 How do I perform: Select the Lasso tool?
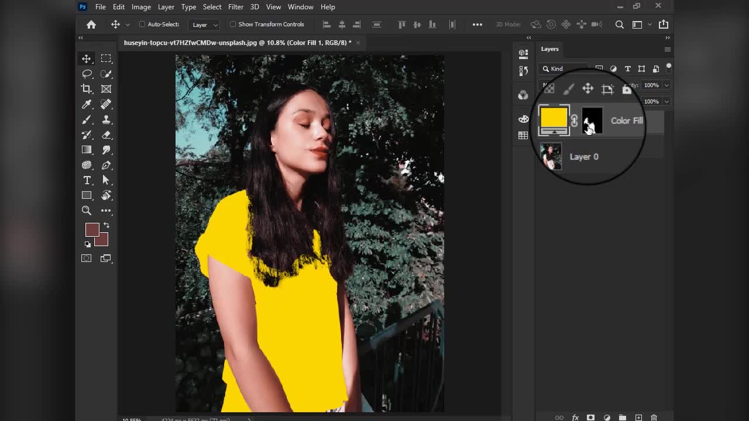(87, 74)
